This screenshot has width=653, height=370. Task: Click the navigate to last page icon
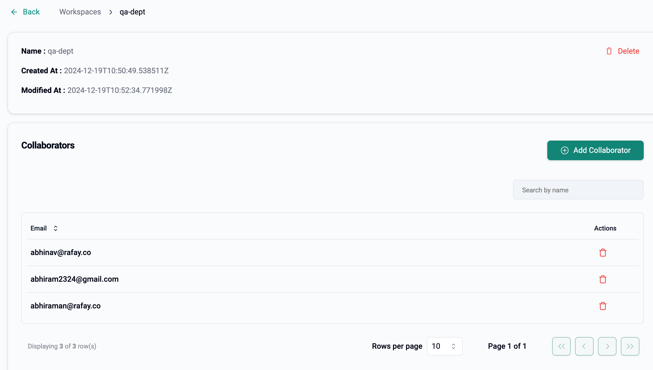[x=630, y=346]
